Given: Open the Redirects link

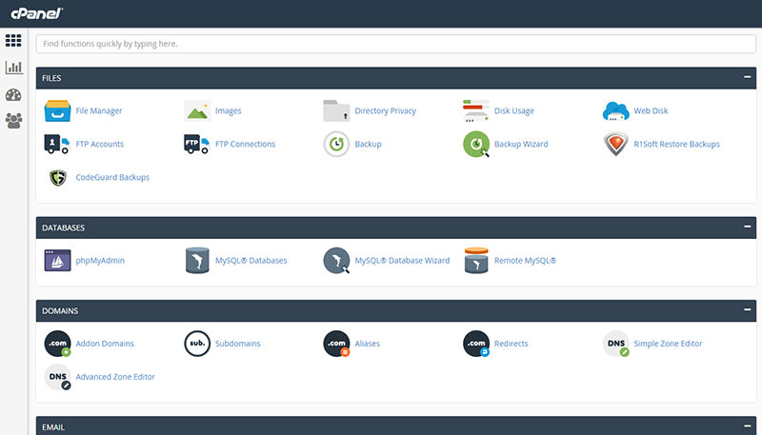Looking at the screenshot, I should point(511,344).
